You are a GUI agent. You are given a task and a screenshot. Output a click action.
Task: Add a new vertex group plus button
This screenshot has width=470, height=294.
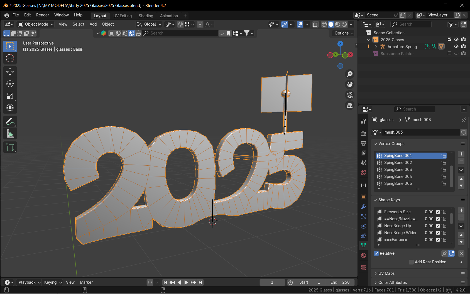point(461,154)
